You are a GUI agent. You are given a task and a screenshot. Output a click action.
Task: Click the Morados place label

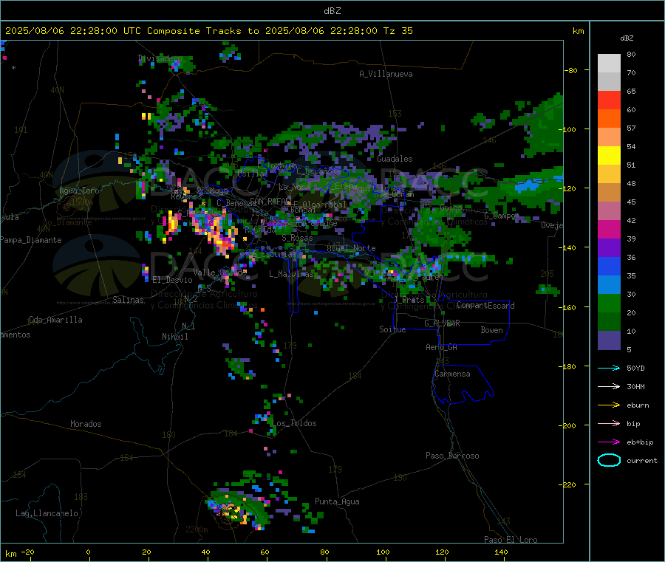[x=86, y=424]
